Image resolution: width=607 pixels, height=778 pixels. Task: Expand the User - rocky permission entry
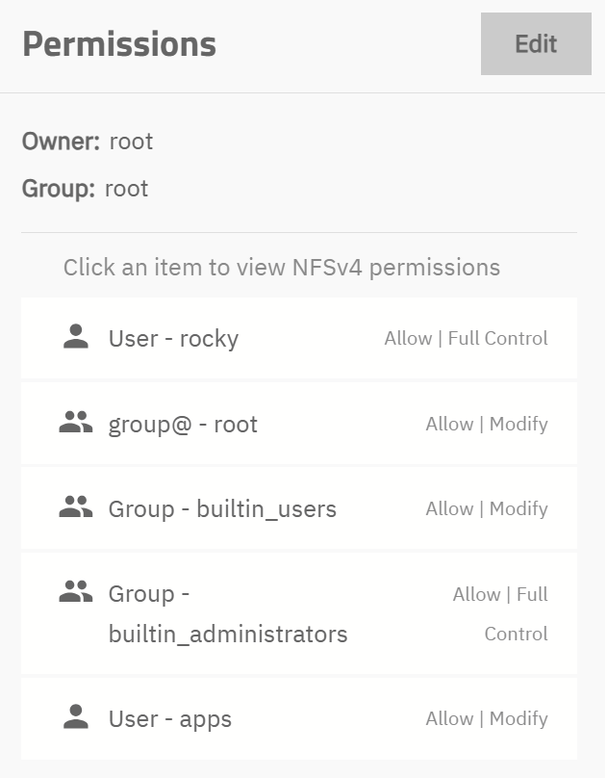pyautogui.click(x=173, y=338)
